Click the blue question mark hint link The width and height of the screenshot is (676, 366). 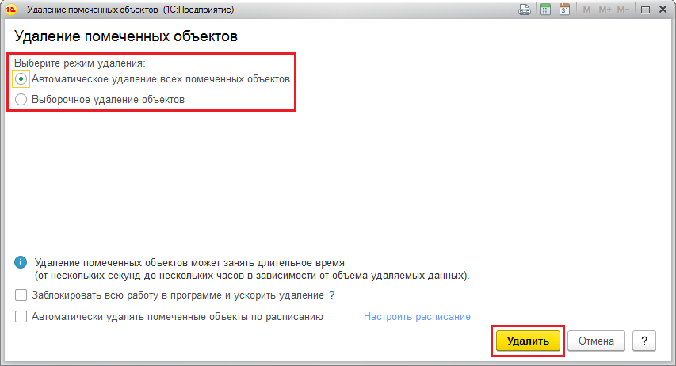(x=332, y=295)
